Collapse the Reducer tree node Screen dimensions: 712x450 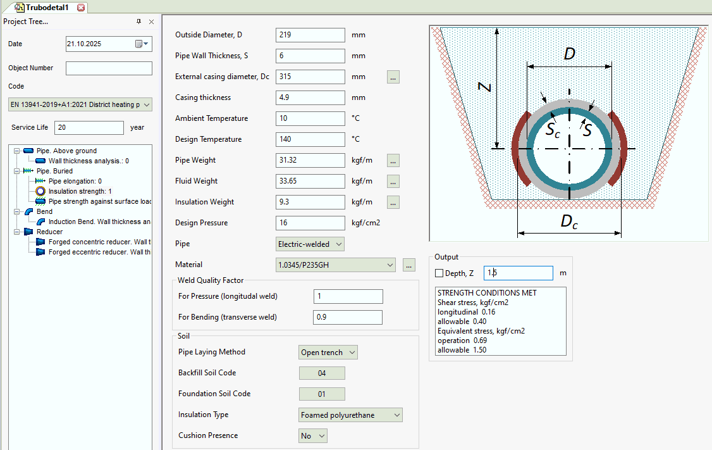[x=16, y=232]
